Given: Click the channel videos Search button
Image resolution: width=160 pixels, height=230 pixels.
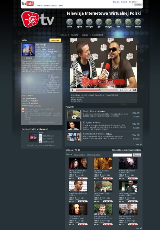Looking at the screenshot, I should click(137, 155).
